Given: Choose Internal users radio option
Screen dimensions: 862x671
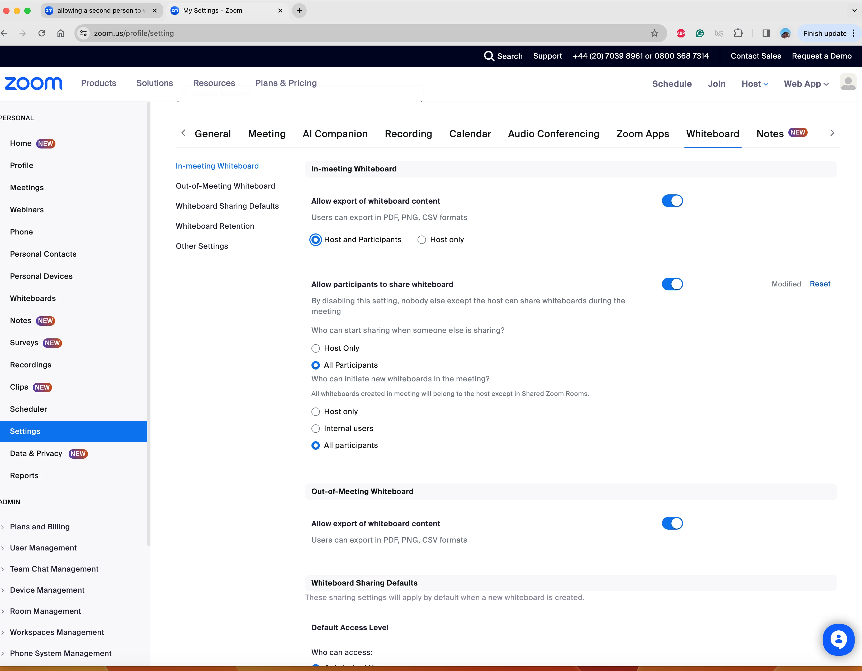Looking at the screenshot, I should click(315, 428).
